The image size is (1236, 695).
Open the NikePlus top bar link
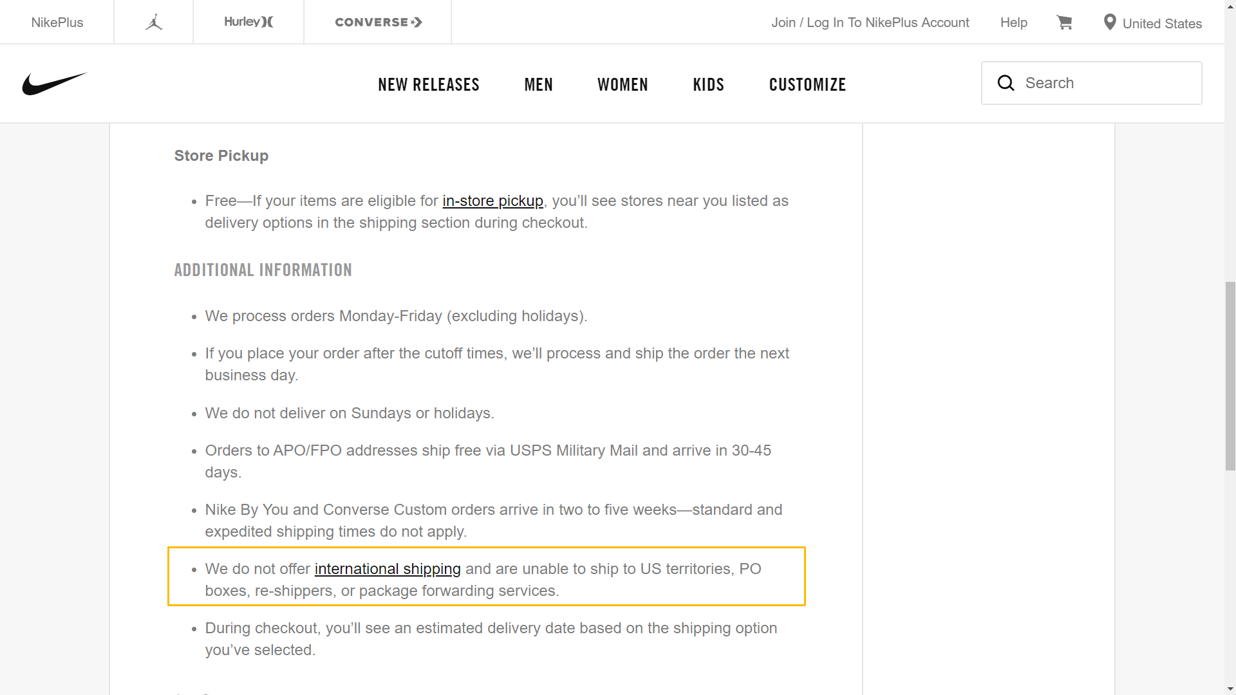coord(57,23)
